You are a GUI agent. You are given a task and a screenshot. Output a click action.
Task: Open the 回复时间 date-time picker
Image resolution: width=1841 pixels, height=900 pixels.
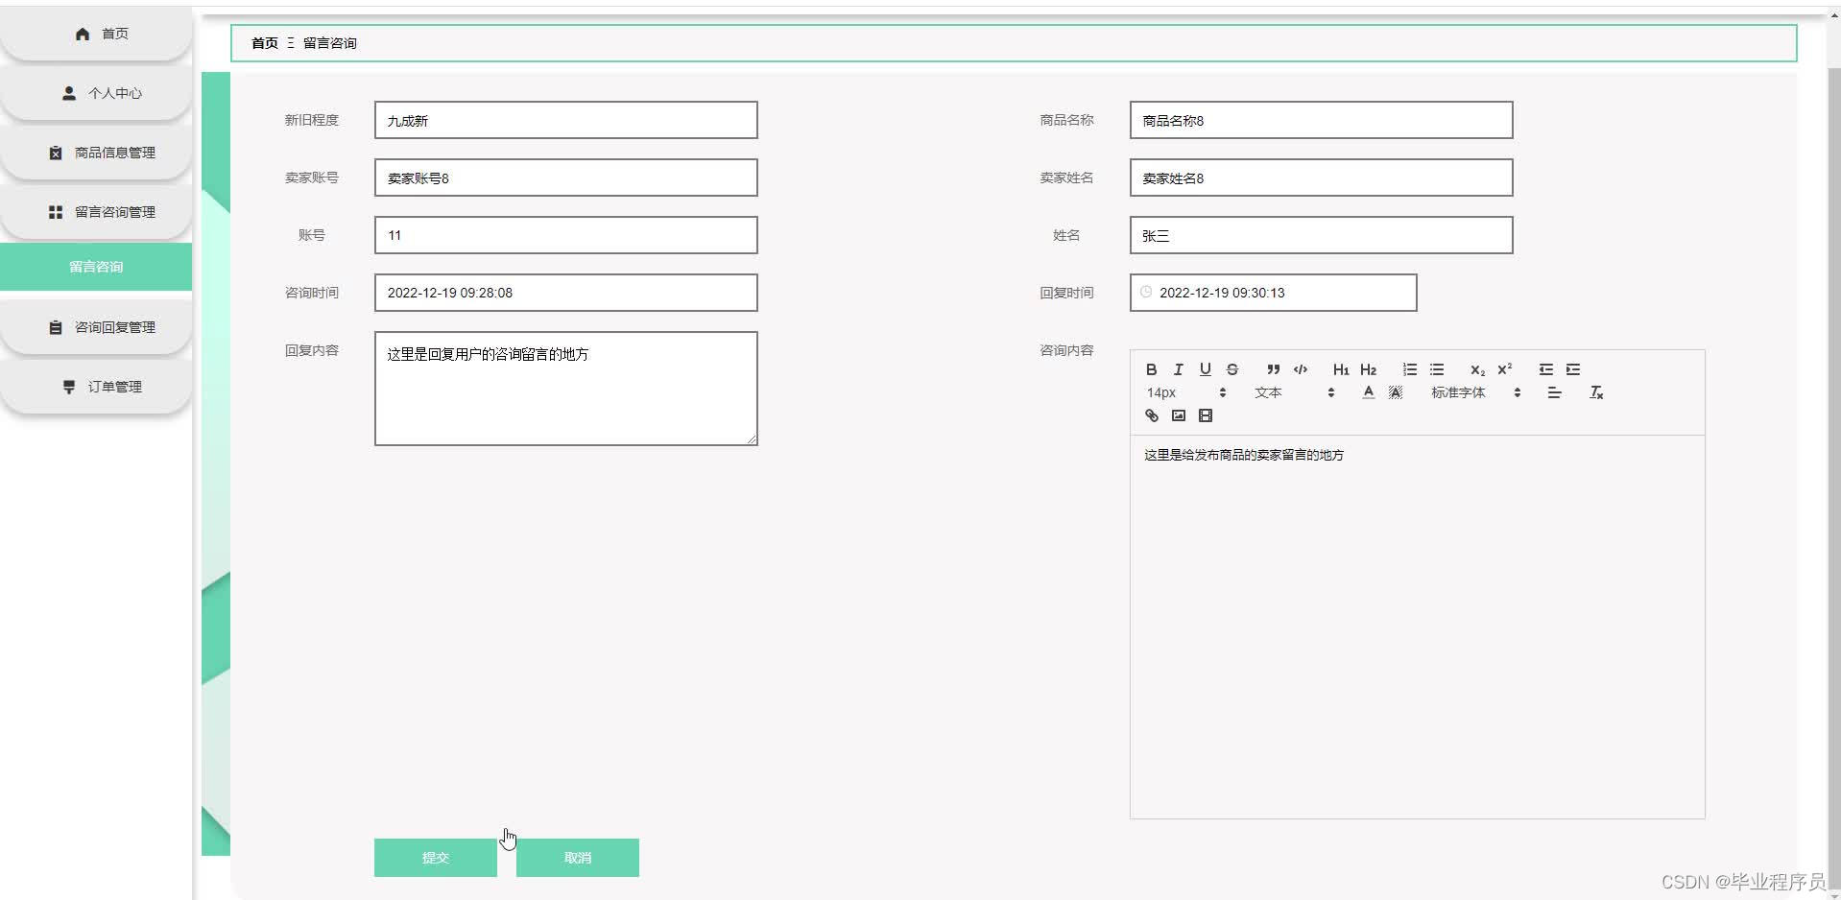click(1274, 293)
